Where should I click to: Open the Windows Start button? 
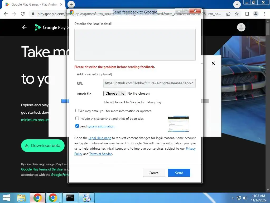[x=7, y=198]
